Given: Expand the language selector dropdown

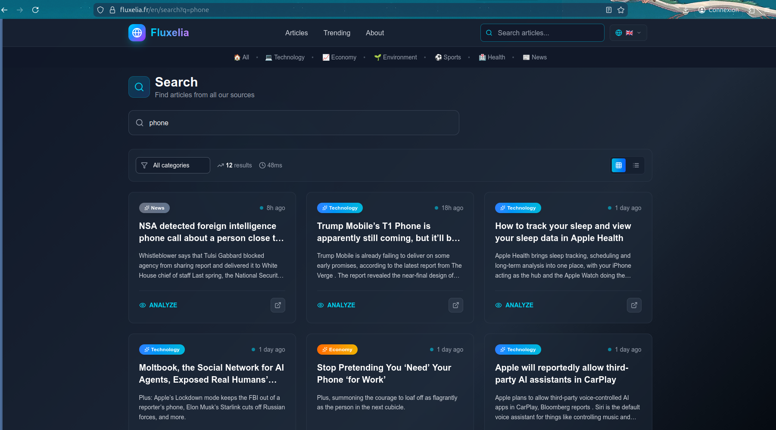Looking at the screenshot, I should tap(628, 33).
